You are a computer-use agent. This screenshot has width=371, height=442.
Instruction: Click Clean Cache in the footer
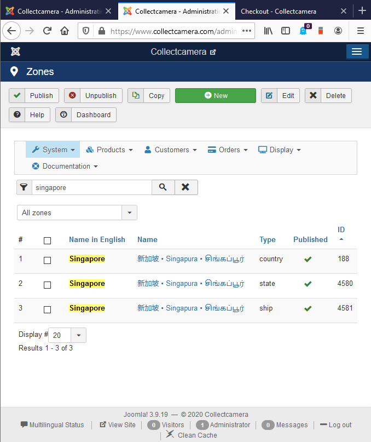click(192, 435)
